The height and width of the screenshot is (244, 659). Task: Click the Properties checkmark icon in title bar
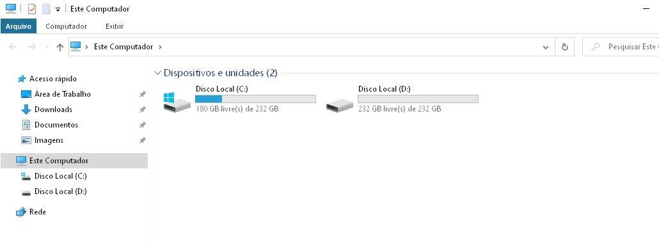pyautogui.click(x=32, y=9)
